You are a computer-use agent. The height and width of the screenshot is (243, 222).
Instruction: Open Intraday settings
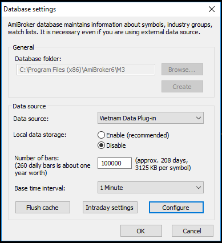click(110, 208)
